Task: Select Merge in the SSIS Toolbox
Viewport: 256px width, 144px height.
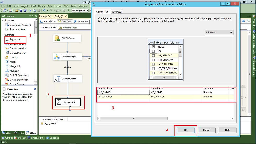Action: pos(13,62)
